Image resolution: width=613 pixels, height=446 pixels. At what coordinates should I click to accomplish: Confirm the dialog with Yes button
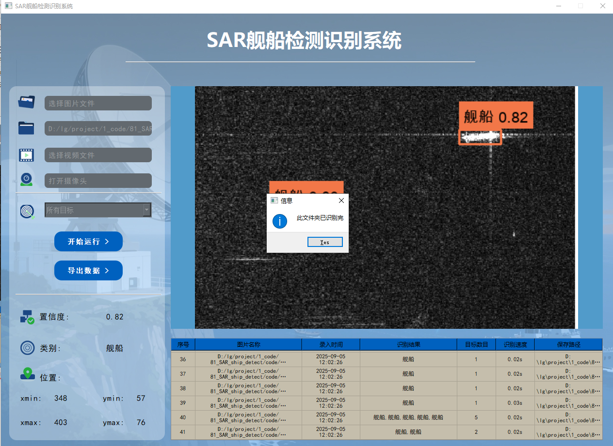[325, 242]
